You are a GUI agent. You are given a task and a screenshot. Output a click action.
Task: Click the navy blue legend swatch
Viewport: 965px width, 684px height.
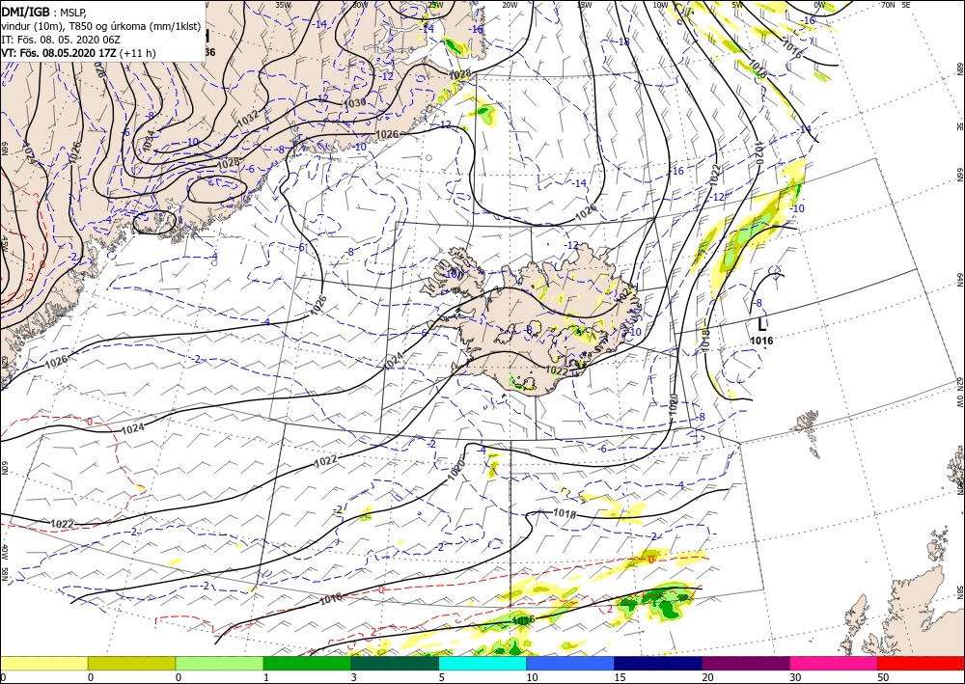pyautogui.click(x=658, y=663)
